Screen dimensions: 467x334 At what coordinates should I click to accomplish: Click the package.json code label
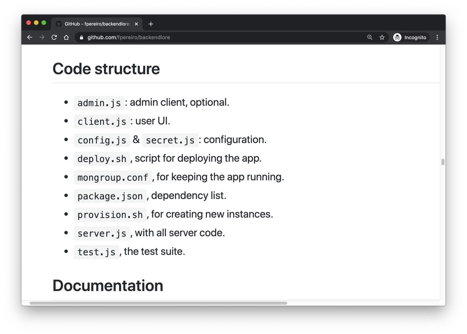coord(110,196)
